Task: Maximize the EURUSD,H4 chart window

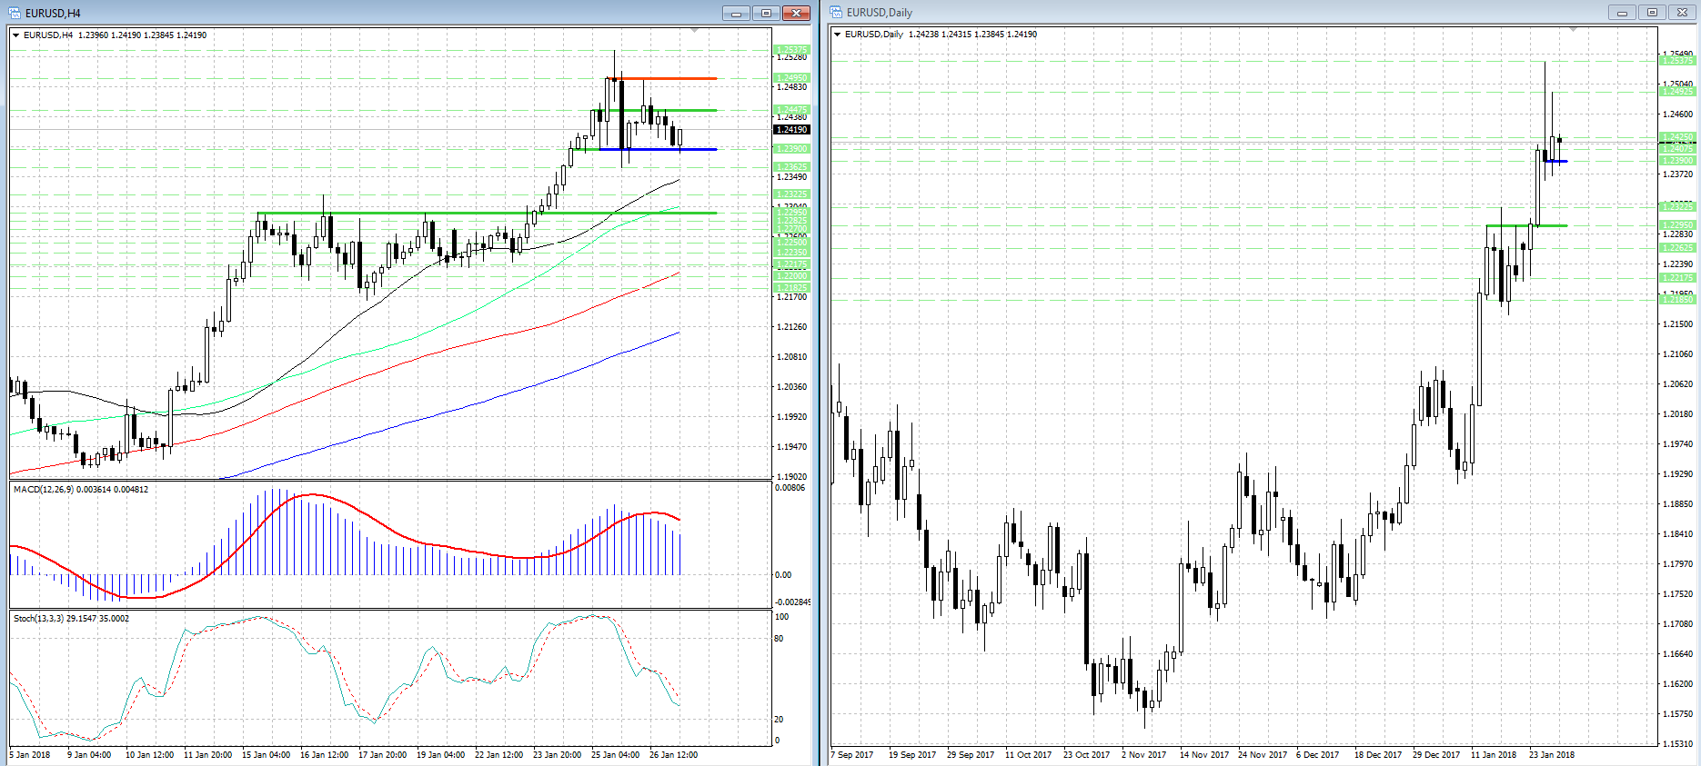Action: coord(766,13)
